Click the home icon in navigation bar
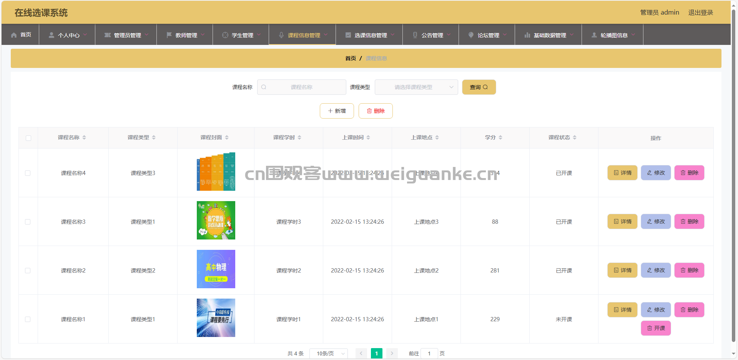The width and height of the screenshot is (738, 360). (14, 35)
